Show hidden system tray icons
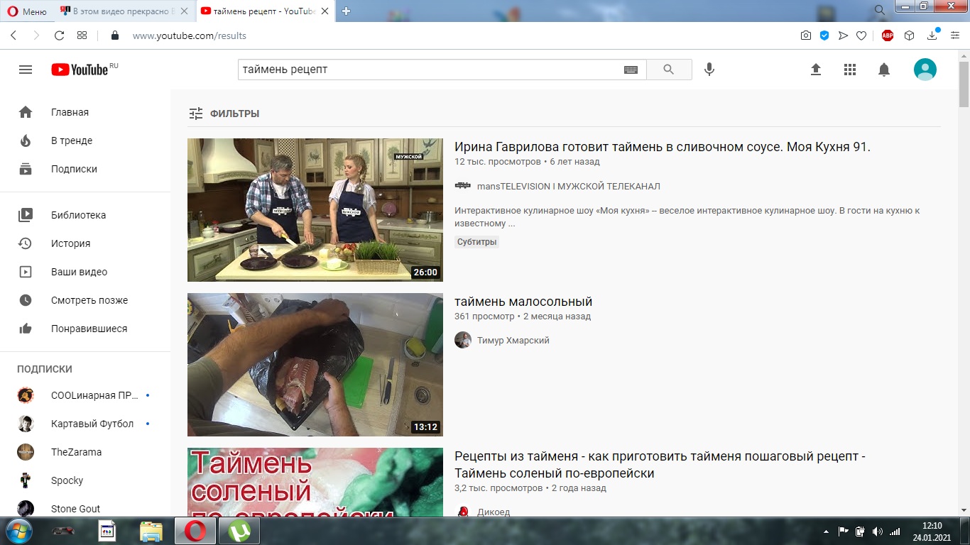The width and height of the screenshot is (970, 545). tap(825, 532)
